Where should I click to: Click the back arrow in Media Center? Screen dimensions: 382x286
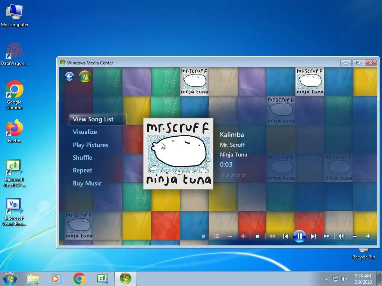[x=69, y=76]
